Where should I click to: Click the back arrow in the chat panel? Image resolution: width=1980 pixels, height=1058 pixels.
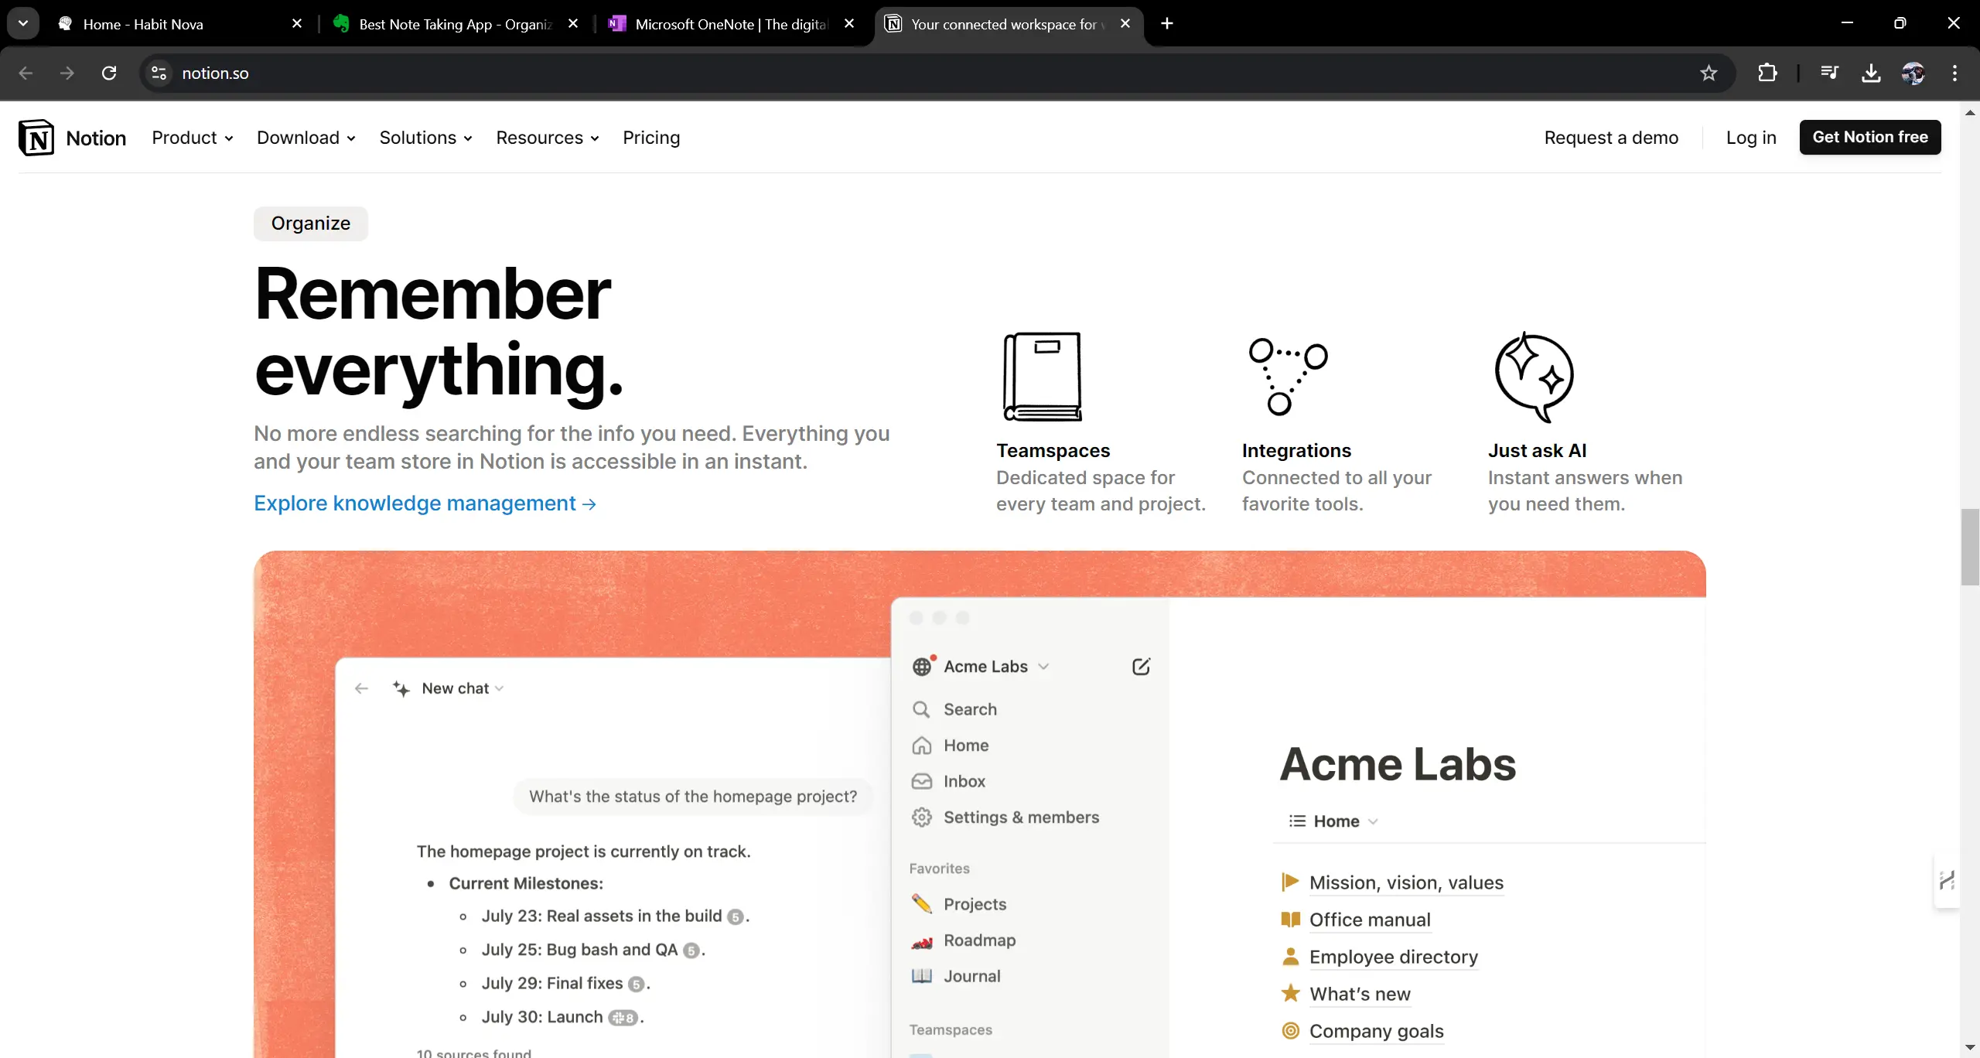point(361,688)
